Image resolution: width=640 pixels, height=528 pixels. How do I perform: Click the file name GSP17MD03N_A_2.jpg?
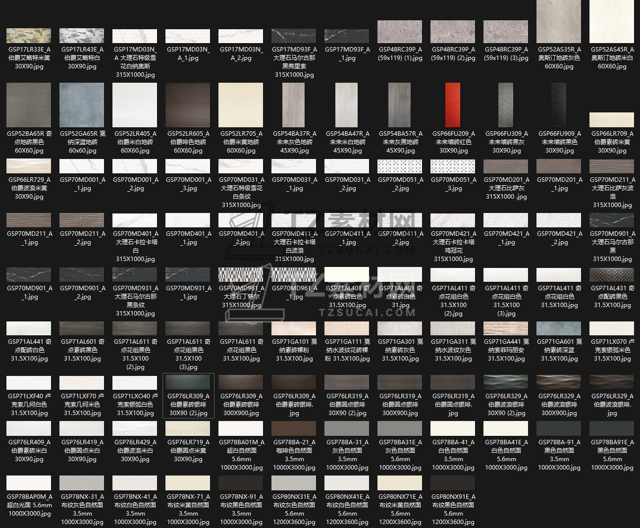pos(241,53)
